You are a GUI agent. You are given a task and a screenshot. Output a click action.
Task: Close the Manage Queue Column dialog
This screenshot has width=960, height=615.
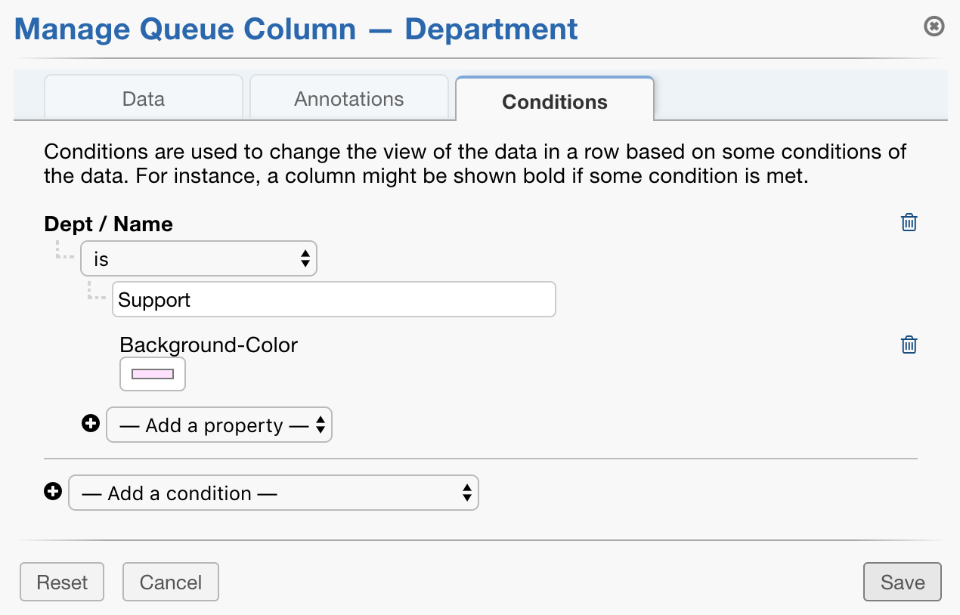[934, 26]
